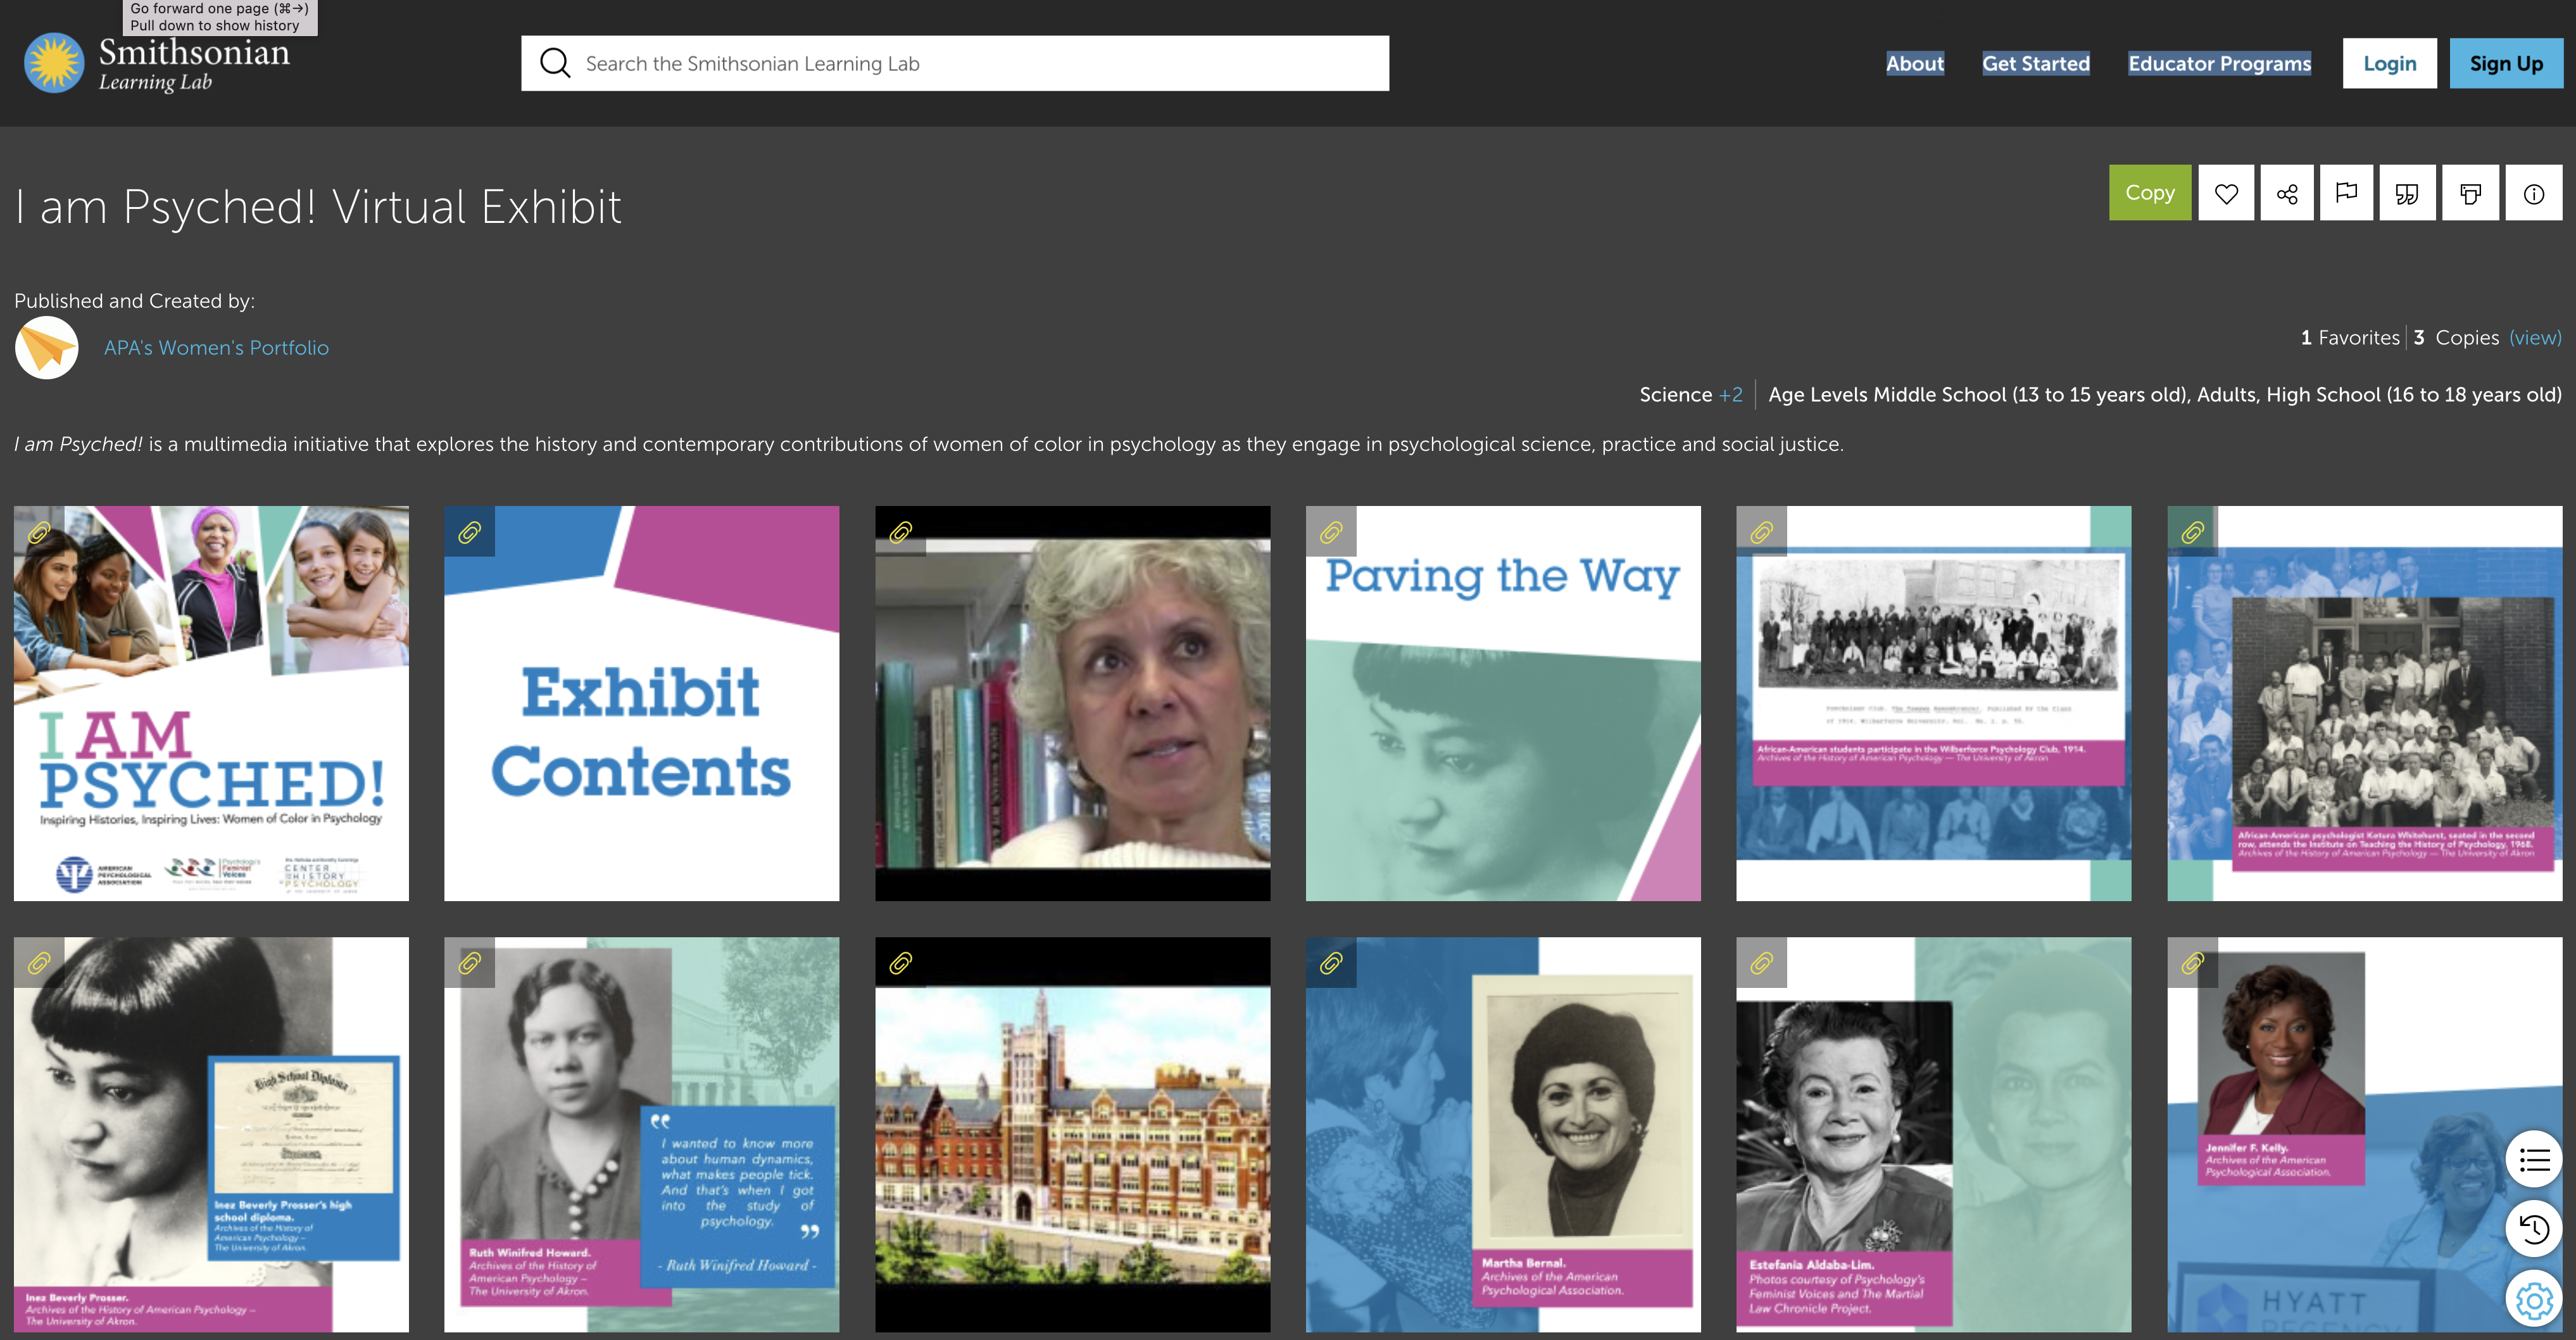Click the print icon
This screenshot has height=1340, width=2576.
click(x=2470, y=193)
